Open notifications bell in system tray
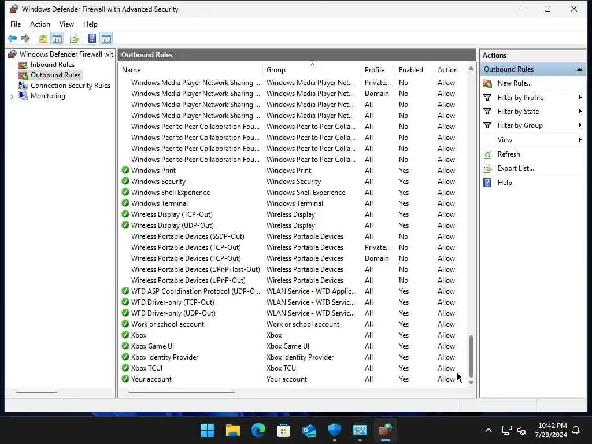This screenshot has width=592, height=444. [576, 430]
